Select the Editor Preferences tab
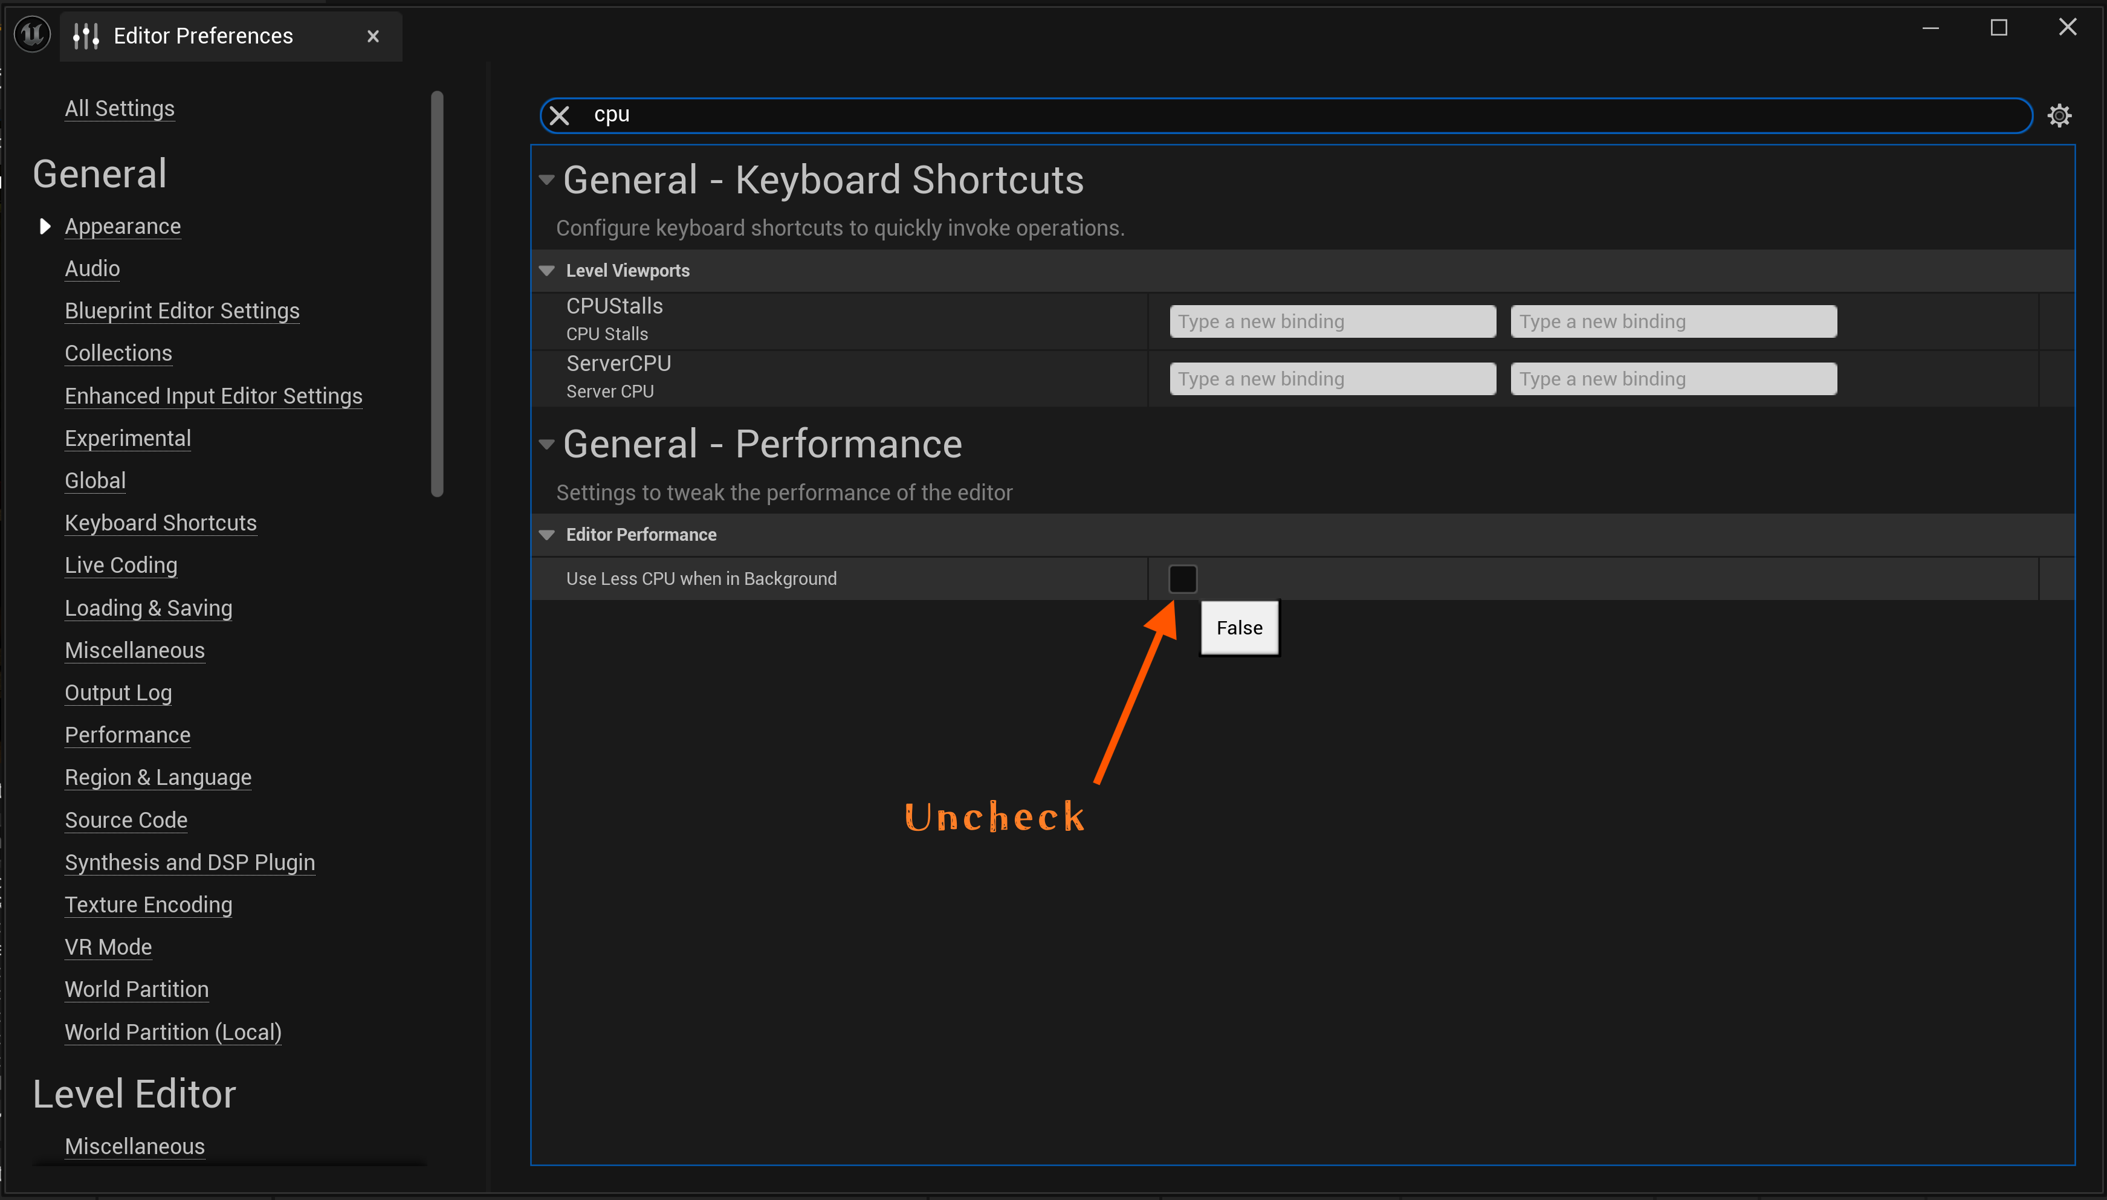 (x=231, y=36)
